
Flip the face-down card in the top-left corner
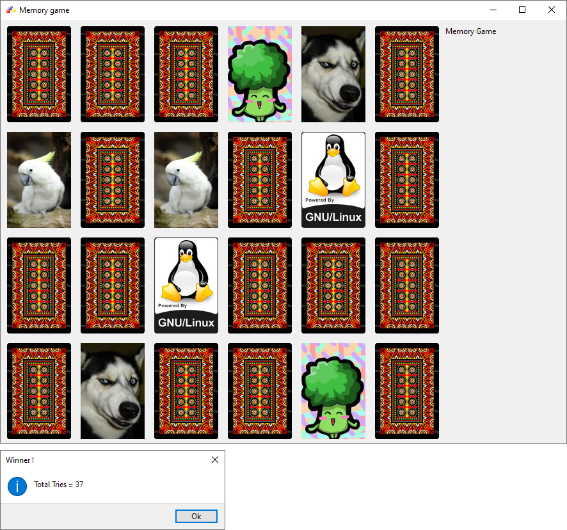[x=38, y=74]
